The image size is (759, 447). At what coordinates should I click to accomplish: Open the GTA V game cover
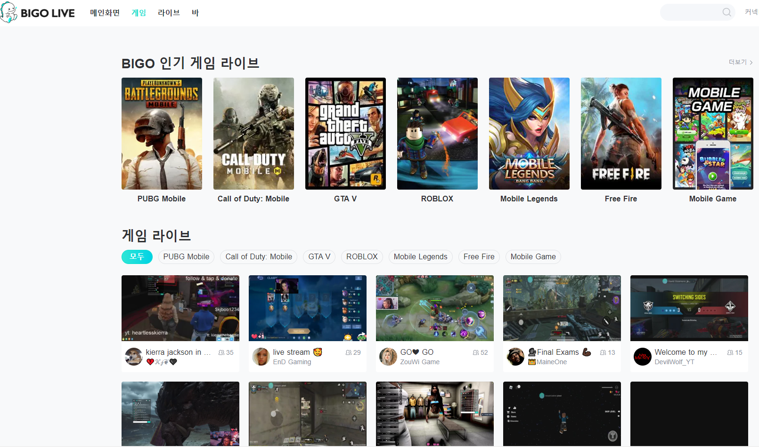pyautogui.click(x=345, y=134)
